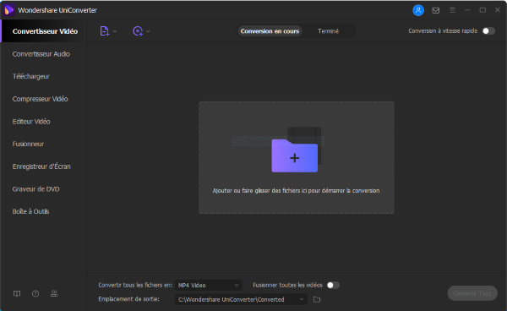Open the MP4 Video output format dropdown
Image resolution: width=507 pixels, height=311 pixels.
(208, 285)
